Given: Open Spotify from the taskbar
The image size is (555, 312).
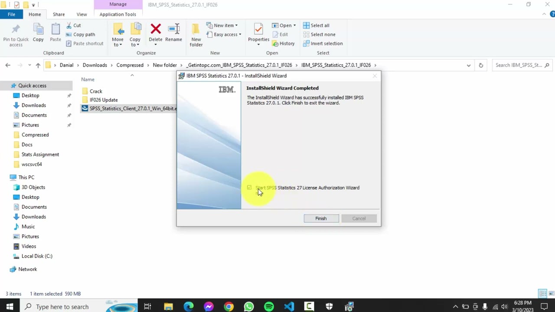Looking at the screenshot, I should [269, 307].
